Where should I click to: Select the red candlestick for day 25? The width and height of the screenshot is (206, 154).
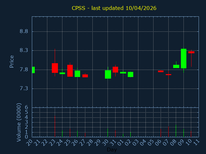(70, 71)
